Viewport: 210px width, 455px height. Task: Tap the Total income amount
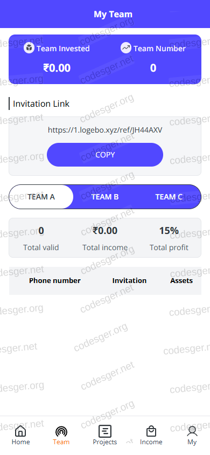(x=105, y=231)
